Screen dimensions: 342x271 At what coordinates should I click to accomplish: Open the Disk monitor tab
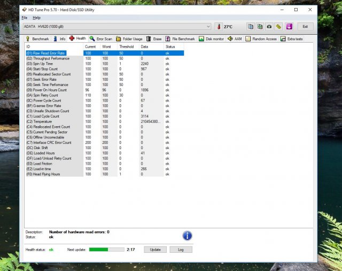click(212, 39)
